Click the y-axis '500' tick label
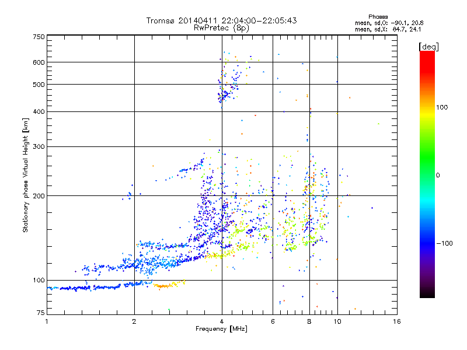Viewport: 467px width, 350px height. [x=39, y=85]
